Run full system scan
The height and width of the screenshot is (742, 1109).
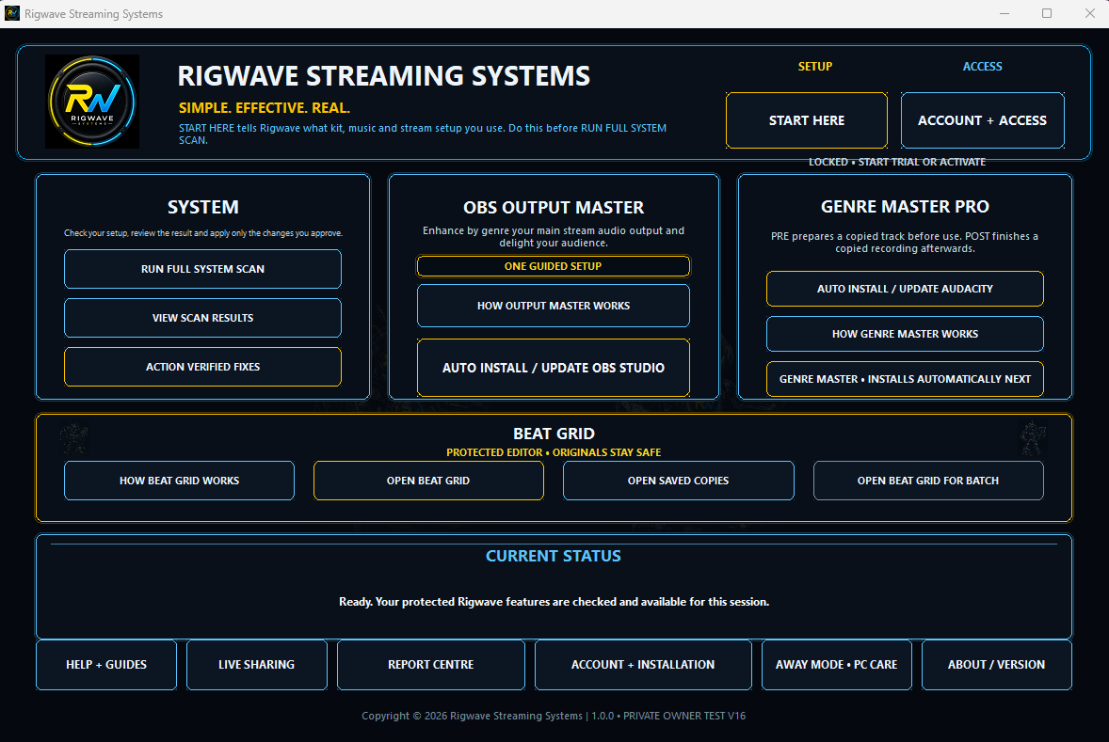tap(203, 269)
